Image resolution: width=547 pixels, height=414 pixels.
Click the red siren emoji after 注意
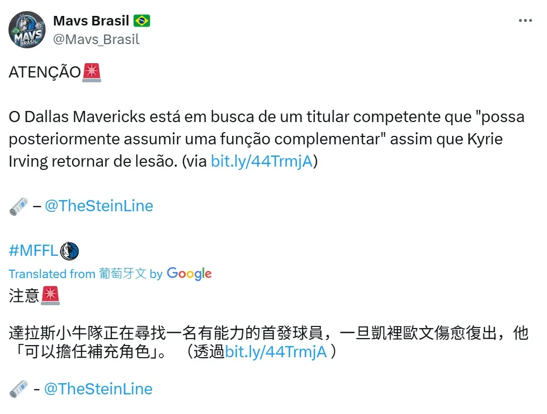click(x=50, y=296)
